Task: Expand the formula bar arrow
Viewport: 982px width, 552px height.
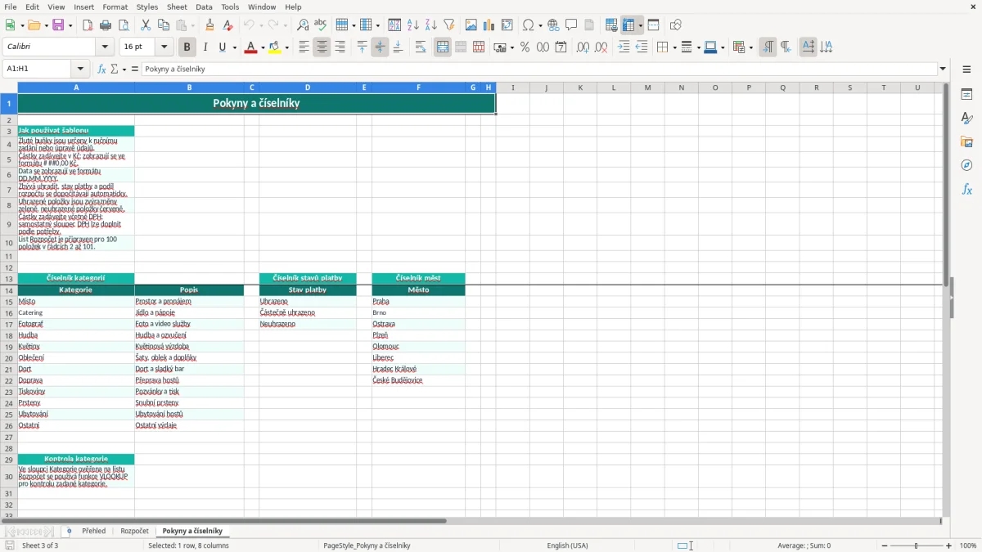Action: 943,70
